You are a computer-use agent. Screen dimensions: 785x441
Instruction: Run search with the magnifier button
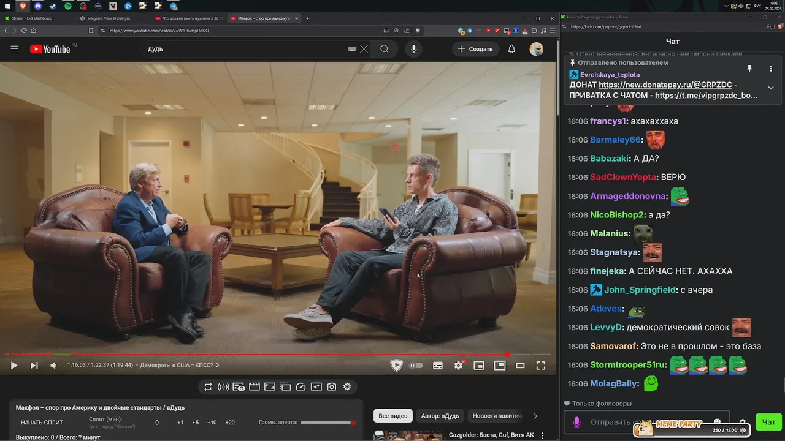coord(385,49)
